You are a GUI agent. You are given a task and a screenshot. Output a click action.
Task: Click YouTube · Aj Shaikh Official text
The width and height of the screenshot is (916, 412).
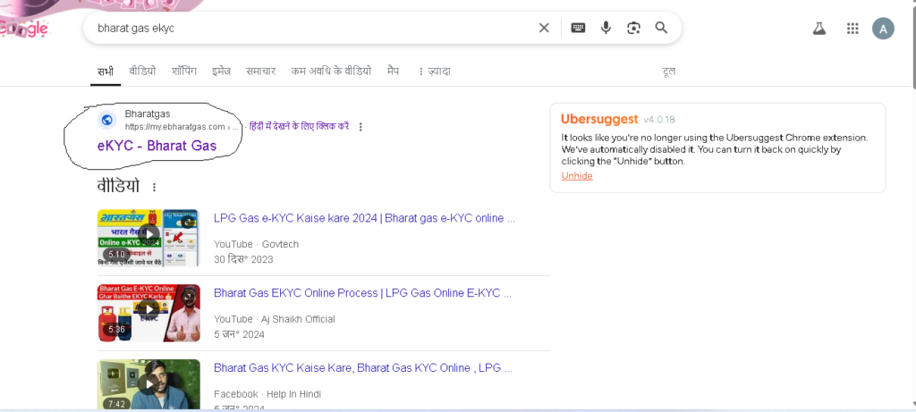pyautogui.click(x=275, y=319)
